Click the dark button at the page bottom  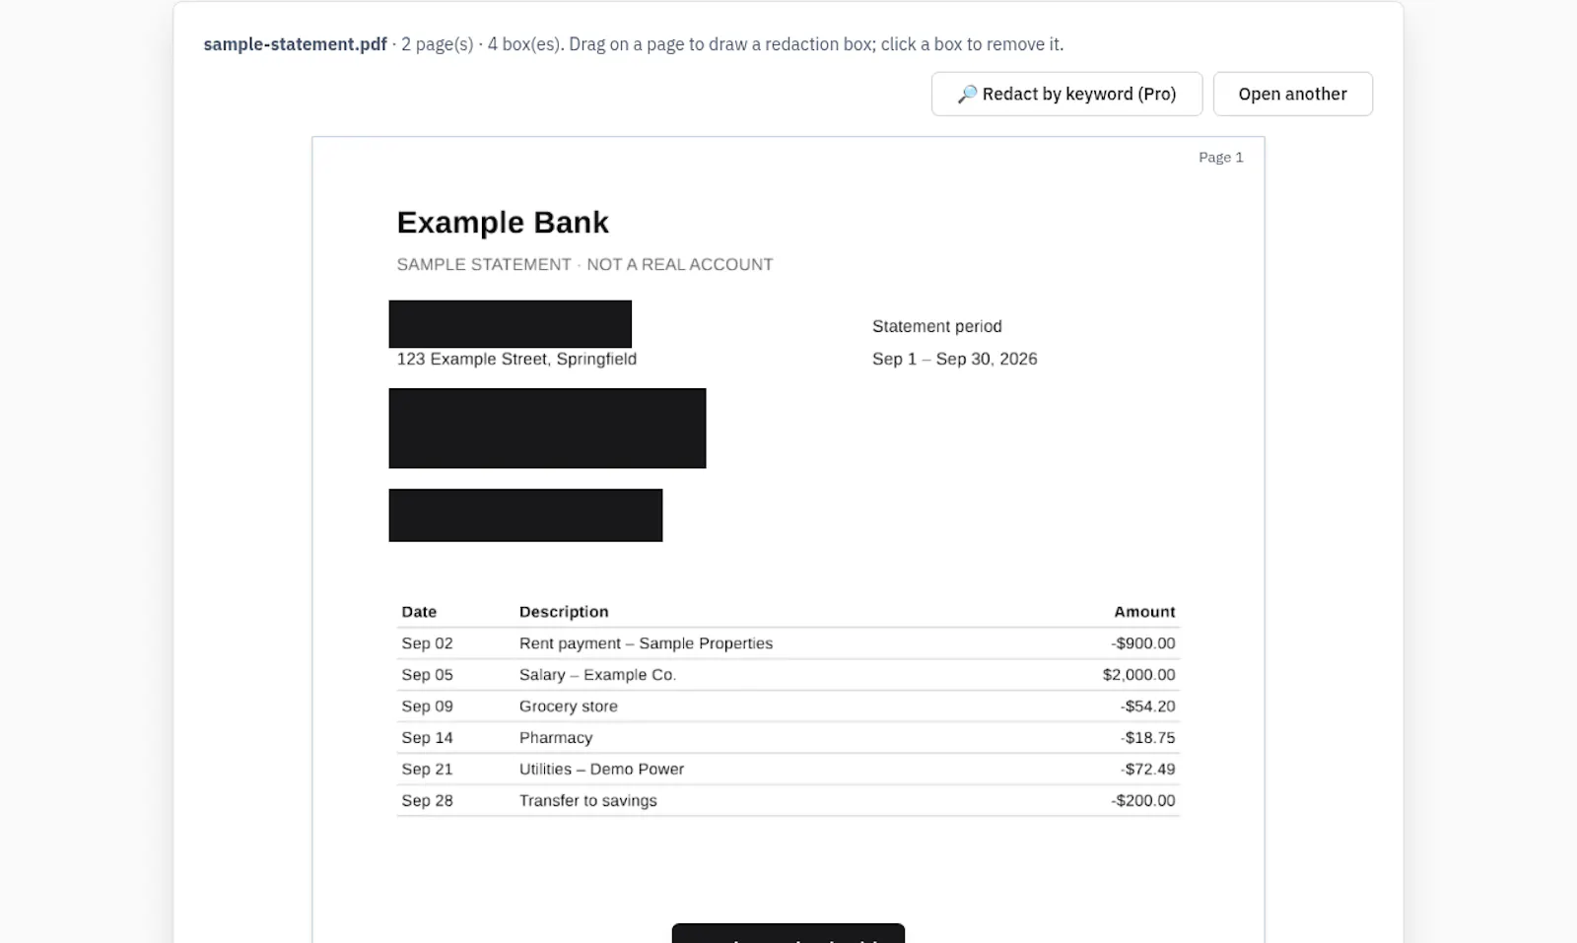[788, 933]
